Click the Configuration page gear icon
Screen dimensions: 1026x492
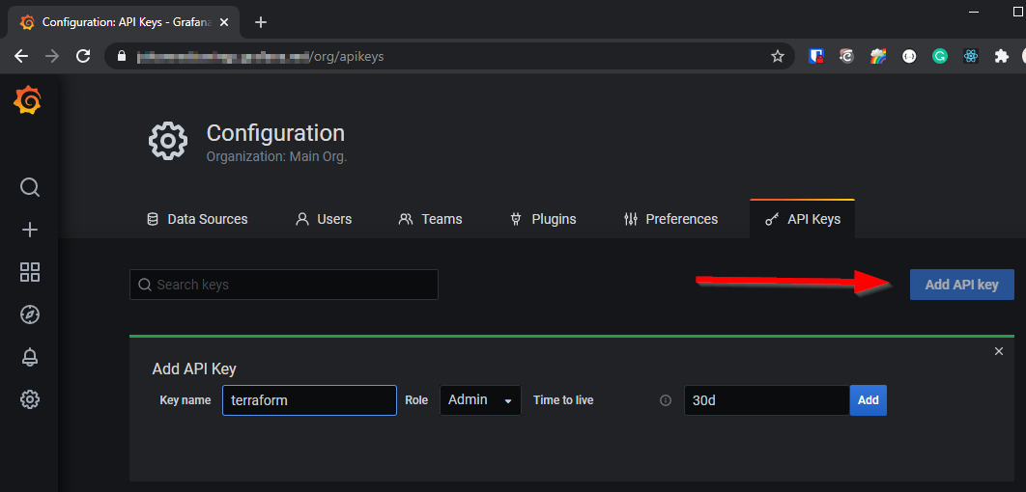click(x=168, y=141)
